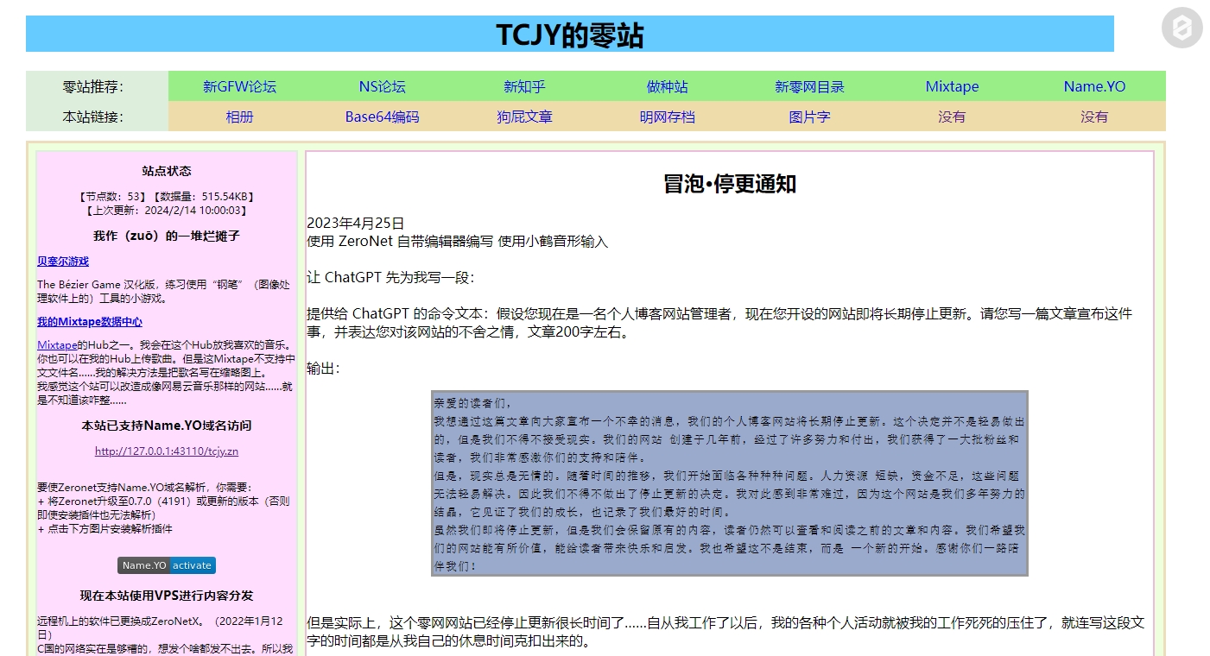Image resolution: width=1210 pixels, height=656 pixels.
Task: Click the 节点数：53 status text
Action: (111, 197)
